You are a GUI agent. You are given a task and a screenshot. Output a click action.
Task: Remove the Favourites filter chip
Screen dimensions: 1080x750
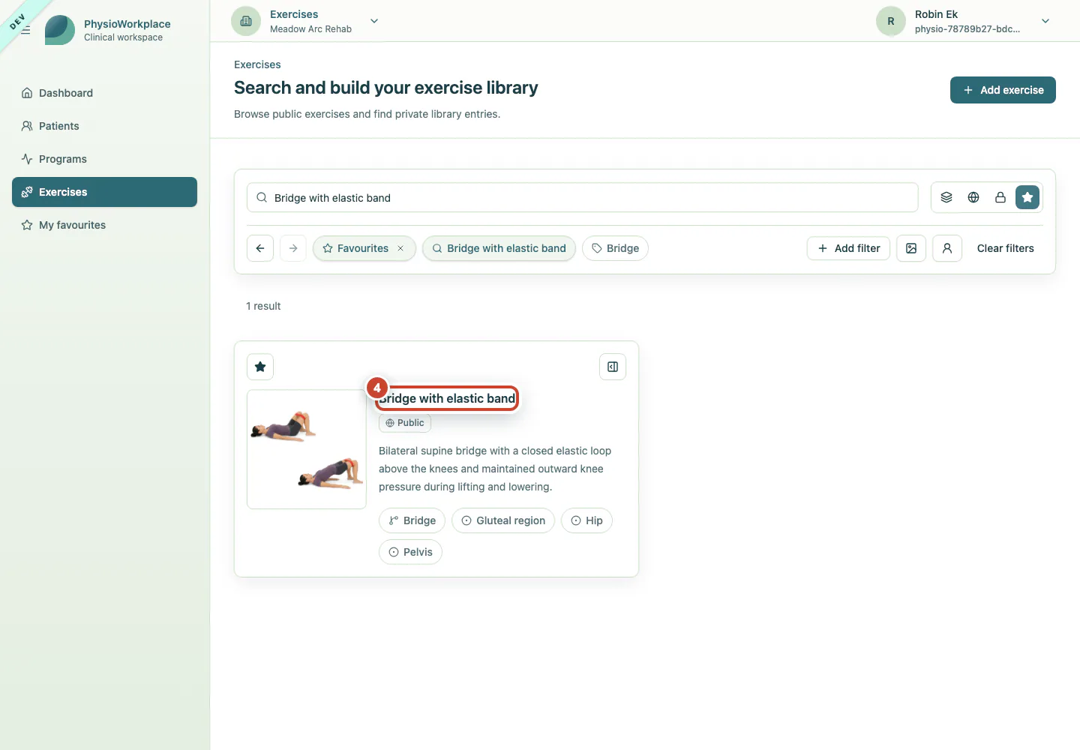(400, 248)
